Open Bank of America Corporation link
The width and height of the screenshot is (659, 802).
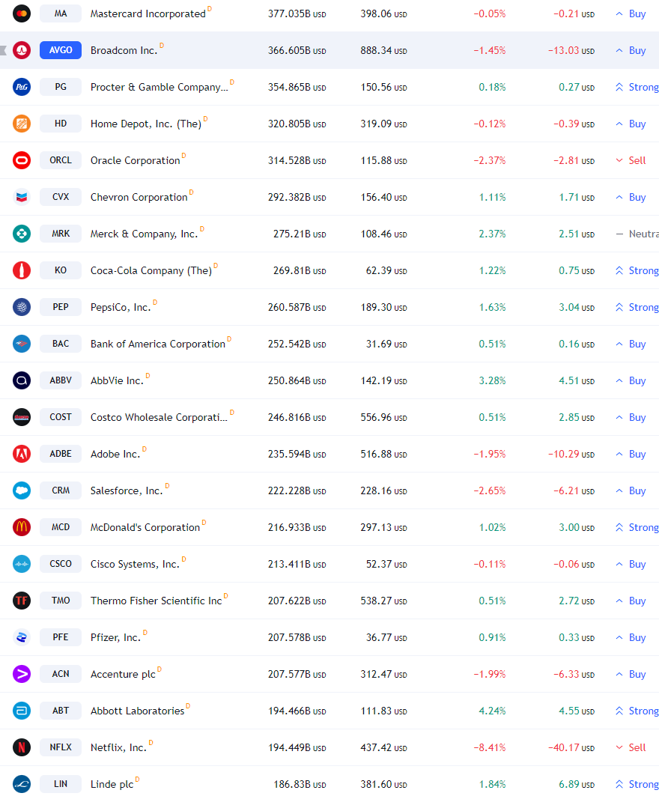click(157, 344)
